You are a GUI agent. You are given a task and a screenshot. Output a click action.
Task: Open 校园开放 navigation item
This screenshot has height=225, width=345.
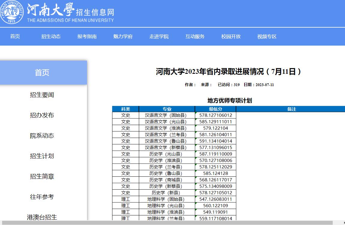pos(231,37)
